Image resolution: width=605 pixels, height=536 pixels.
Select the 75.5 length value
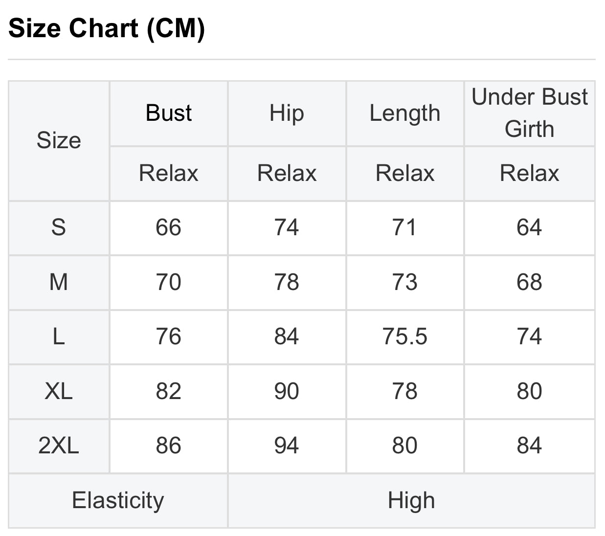(x=404, y=336)
